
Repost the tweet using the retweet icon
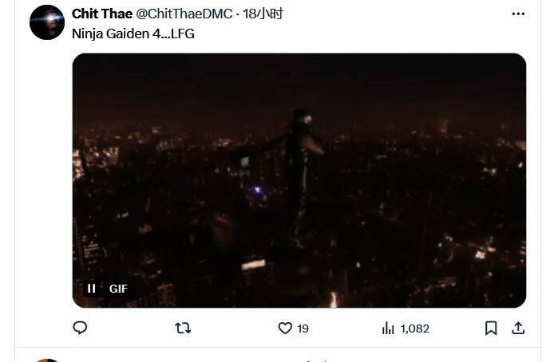pos(183,328)
